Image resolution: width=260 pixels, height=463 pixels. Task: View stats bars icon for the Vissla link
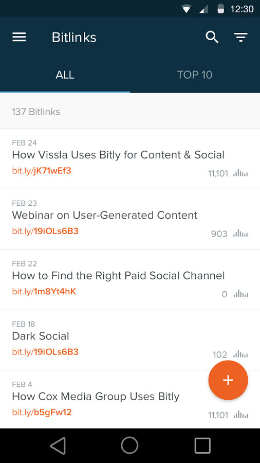tap(240, 173)
